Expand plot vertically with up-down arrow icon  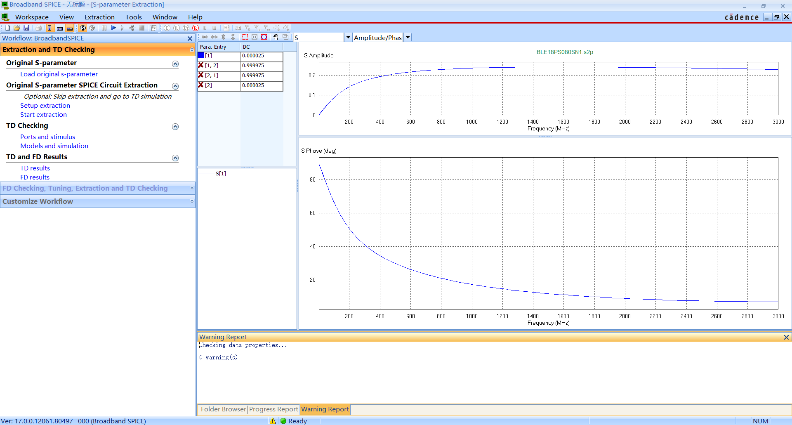tap(224, 37)
